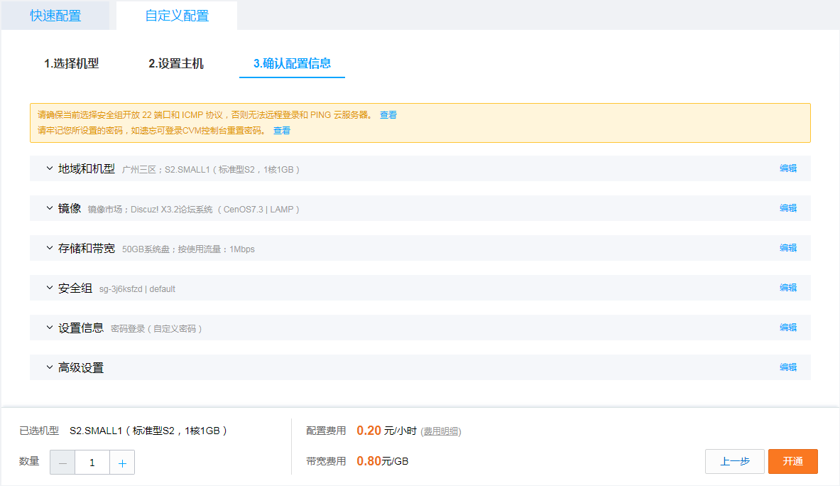This screenshot has width=840, height=486.
Task: Collapse the 地域和机型 section chevron
Action: pos(49,168)
